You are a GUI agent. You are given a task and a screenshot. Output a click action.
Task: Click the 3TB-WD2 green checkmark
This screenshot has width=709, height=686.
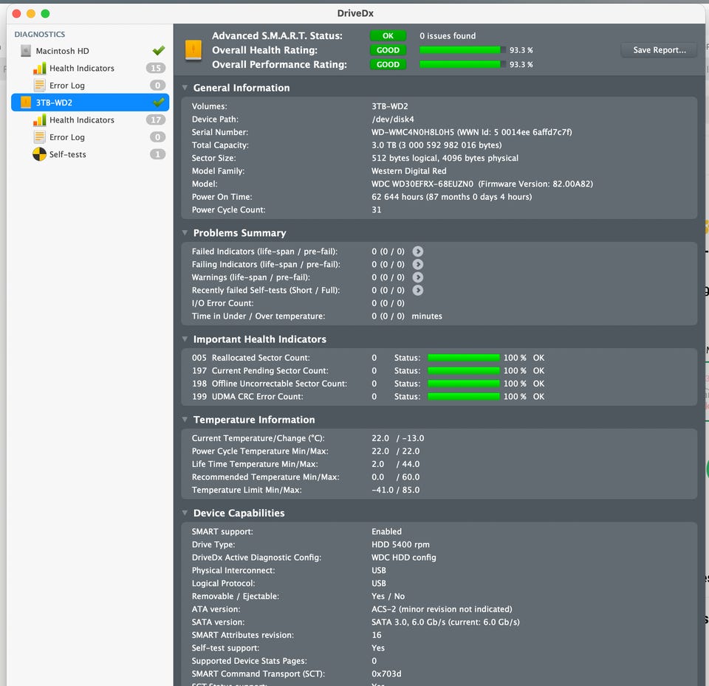coord(159,103)
